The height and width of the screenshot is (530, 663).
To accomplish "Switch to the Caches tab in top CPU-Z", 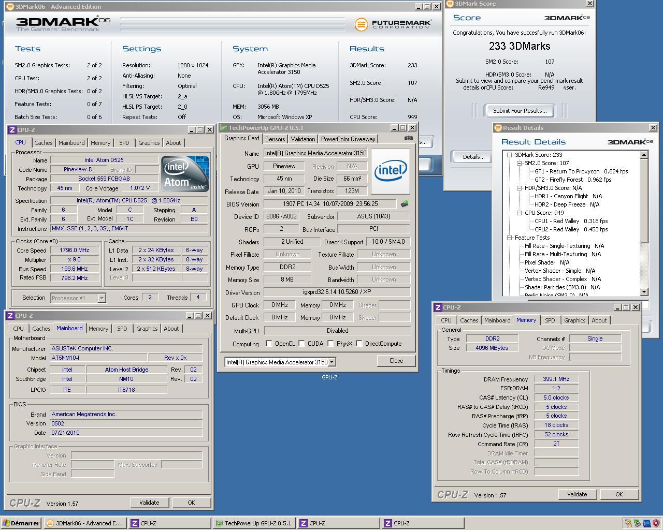I will click(x=44, y=143).
